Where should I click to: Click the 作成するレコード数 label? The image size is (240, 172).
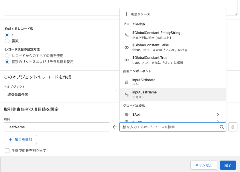coord(19,29)
